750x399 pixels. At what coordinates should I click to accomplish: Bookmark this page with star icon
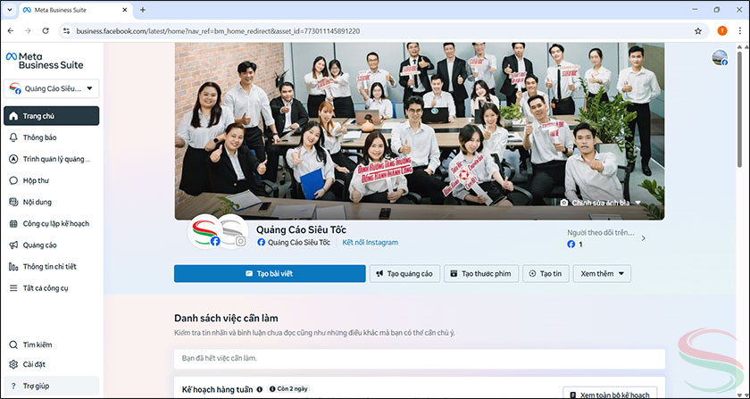pos(697,30)
